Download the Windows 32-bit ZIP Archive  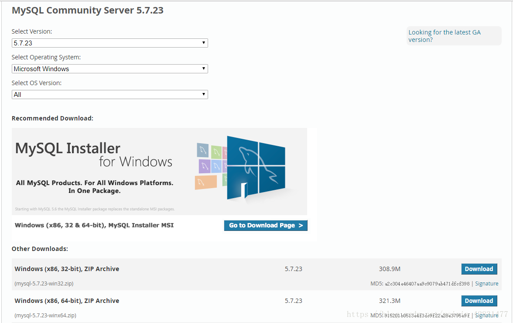point(479,269)
